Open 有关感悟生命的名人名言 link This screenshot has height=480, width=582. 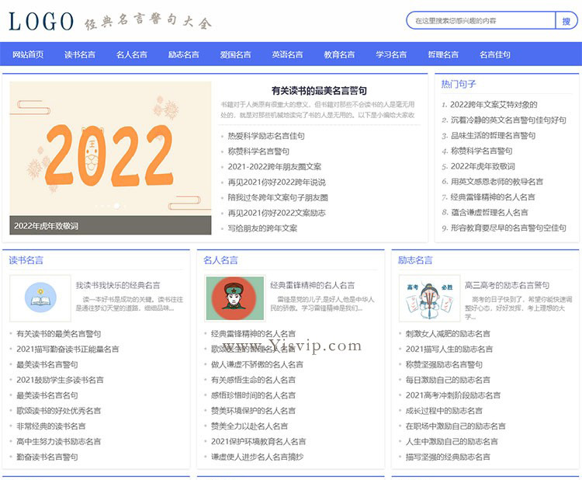tap(253, 380)
